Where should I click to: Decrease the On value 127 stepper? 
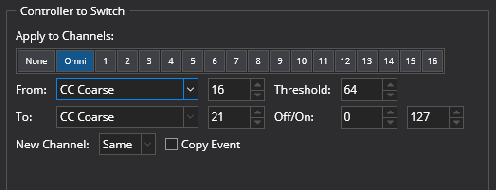click(x=457, y=122)
